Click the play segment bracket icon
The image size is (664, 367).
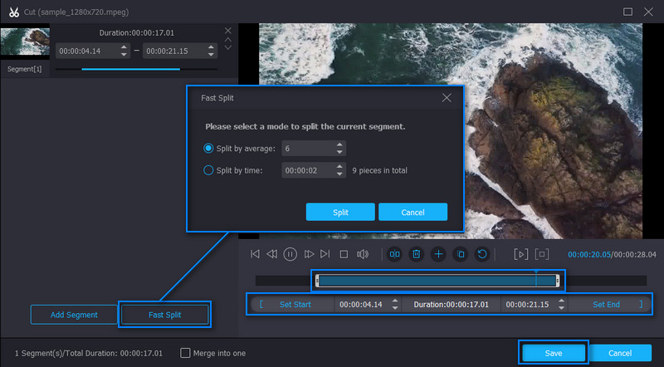click(x=520, y=254)
